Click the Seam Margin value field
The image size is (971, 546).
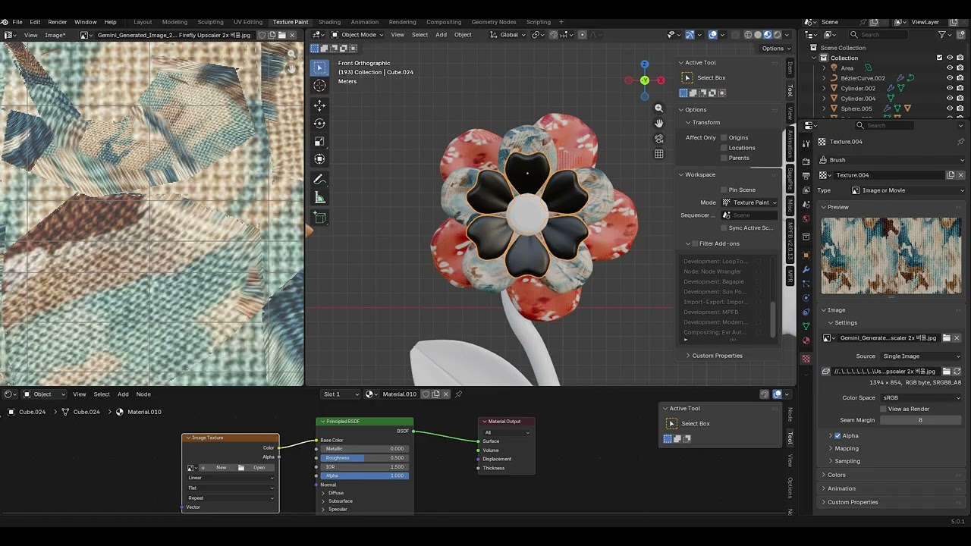click(x=921, y=420)
